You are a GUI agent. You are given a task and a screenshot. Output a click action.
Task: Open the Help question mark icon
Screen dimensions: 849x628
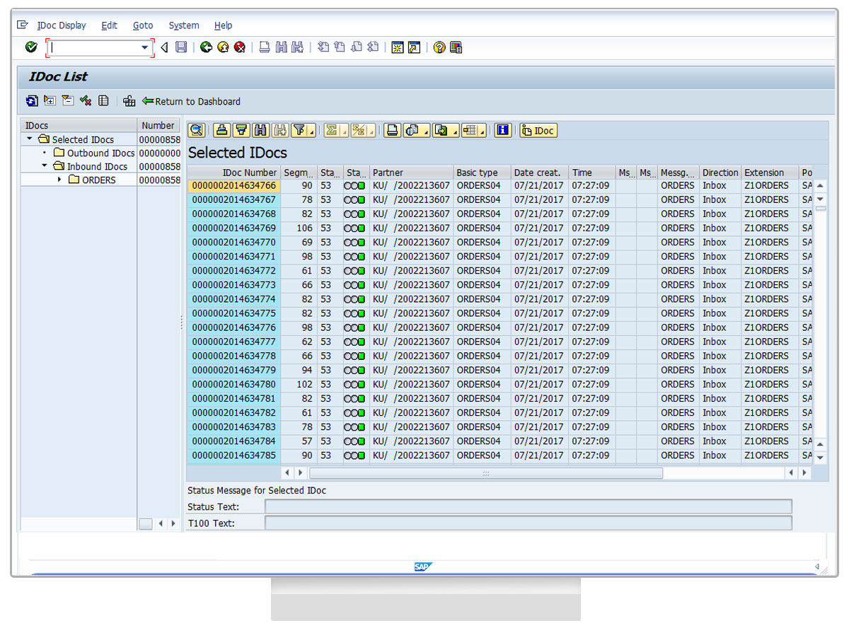pyautogui.click(x=439, y=47)
